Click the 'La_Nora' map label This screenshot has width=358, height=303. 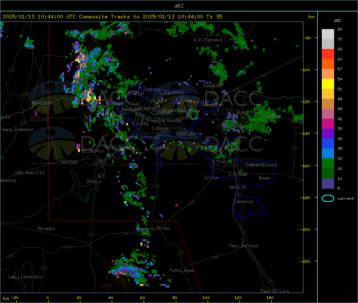click(158, 101)
